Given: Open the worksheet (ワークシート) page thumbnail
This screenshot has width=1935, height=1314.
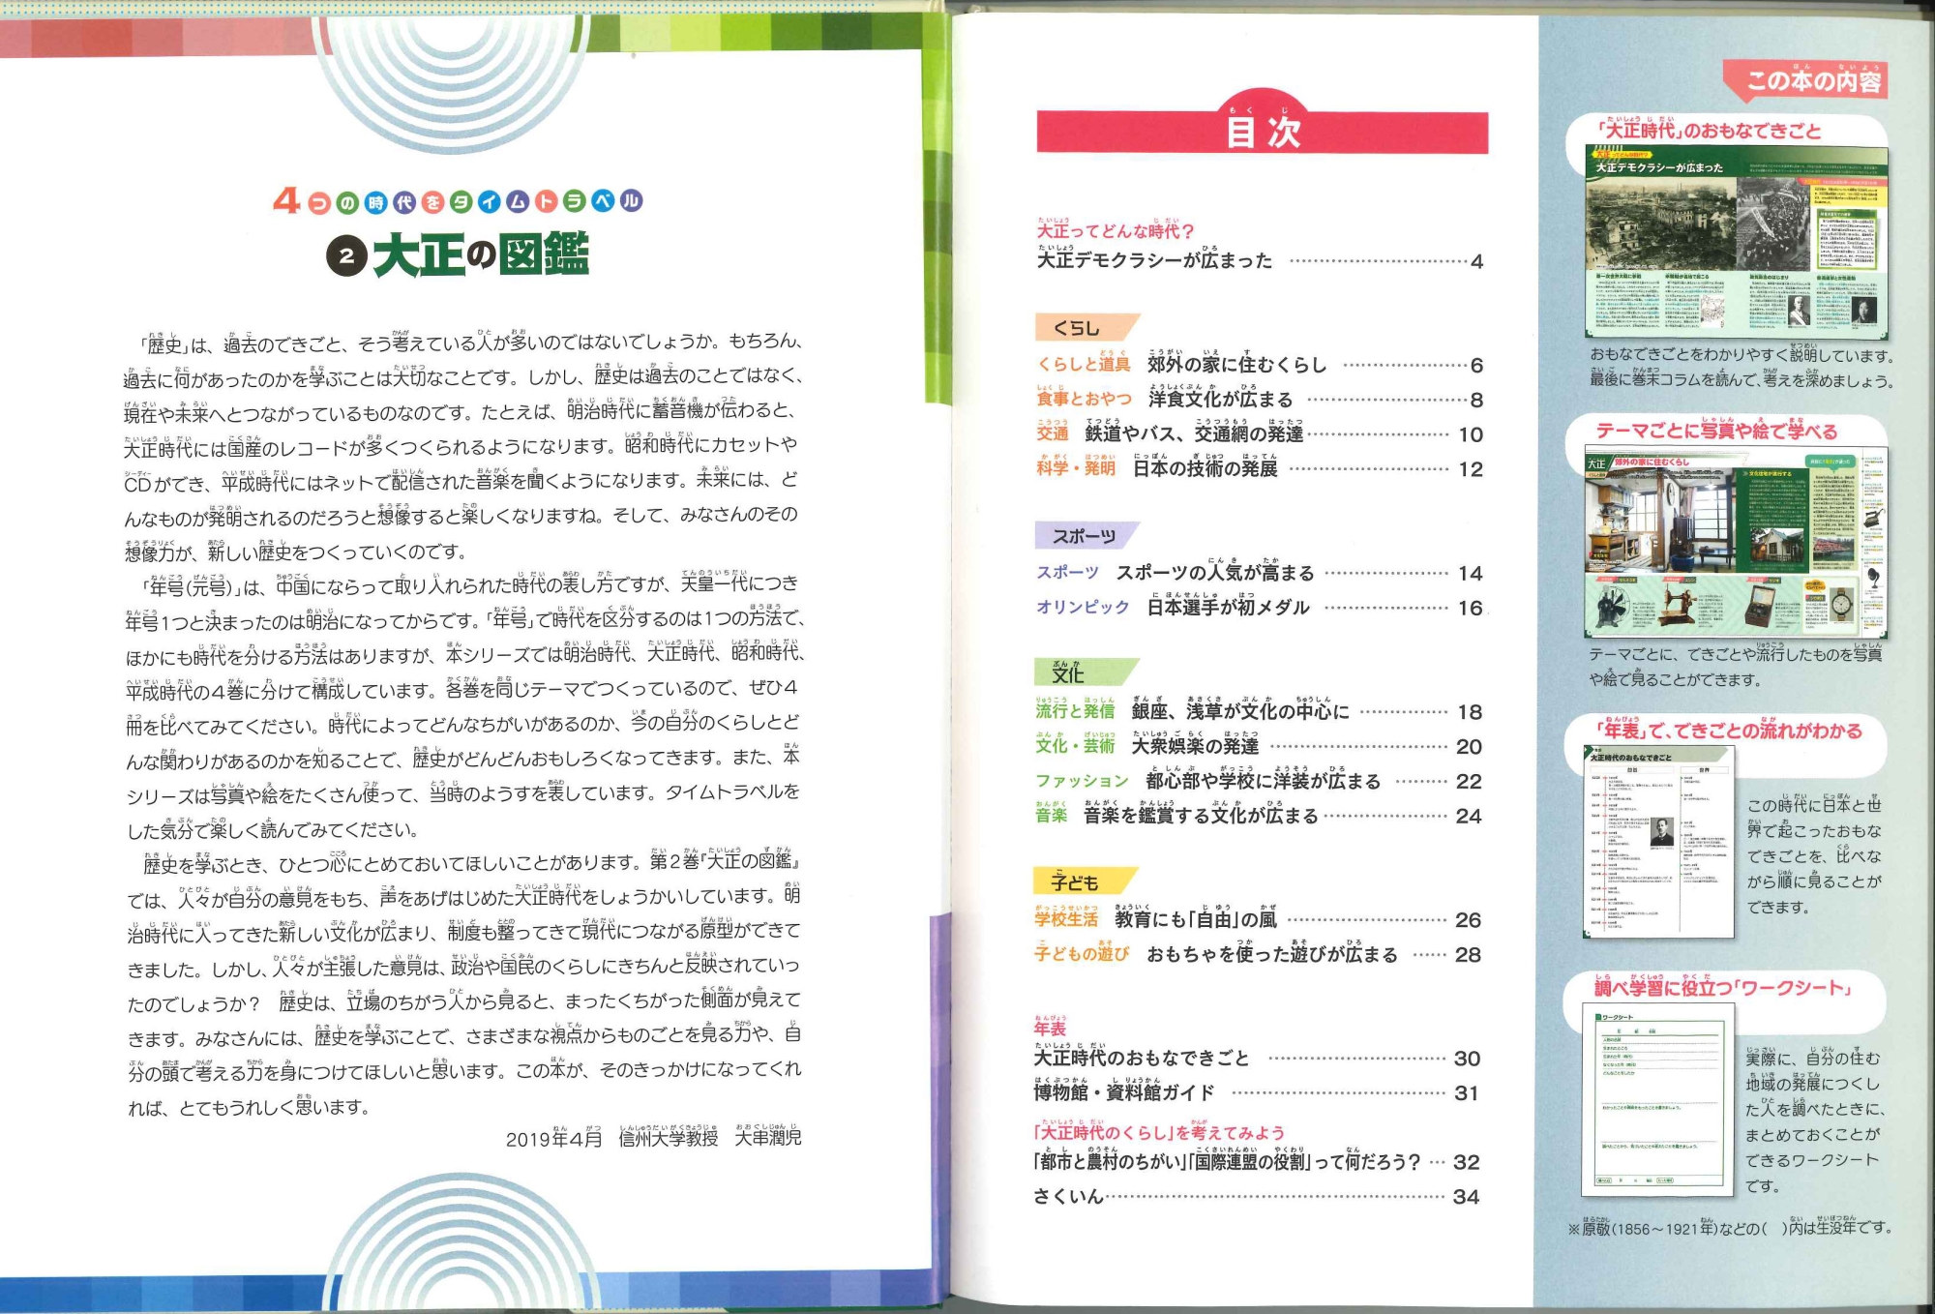Looking at the screenshot, I should (x=1659, y=1102).
